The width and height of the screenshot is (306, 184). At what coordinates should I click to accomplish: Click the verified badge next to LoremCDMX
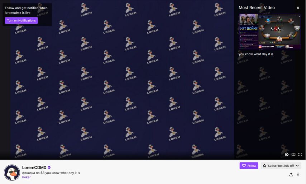pos(49,168)
